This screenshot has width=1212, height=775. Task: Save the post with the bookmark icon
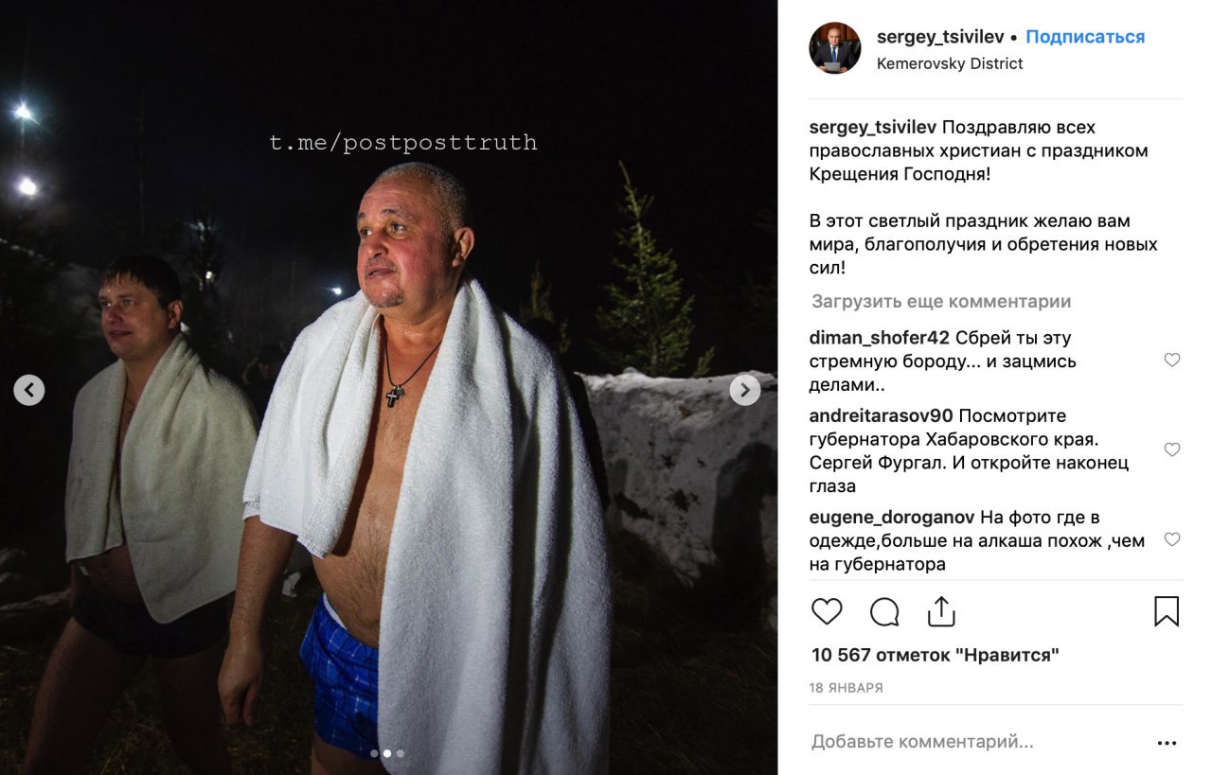pos(1167,611)
